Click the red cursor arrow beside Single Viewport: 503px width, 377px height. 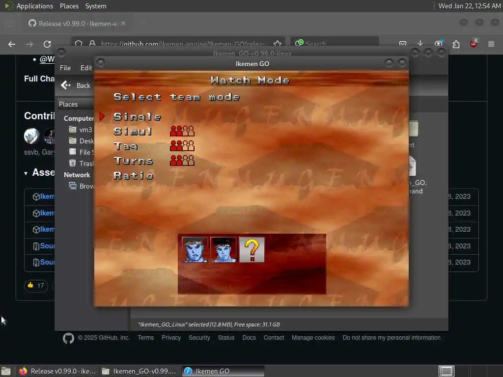tap(102, 116)
